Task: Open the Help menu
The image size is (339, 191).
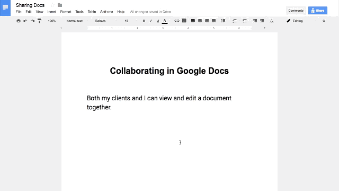Action: pos(121,12)
